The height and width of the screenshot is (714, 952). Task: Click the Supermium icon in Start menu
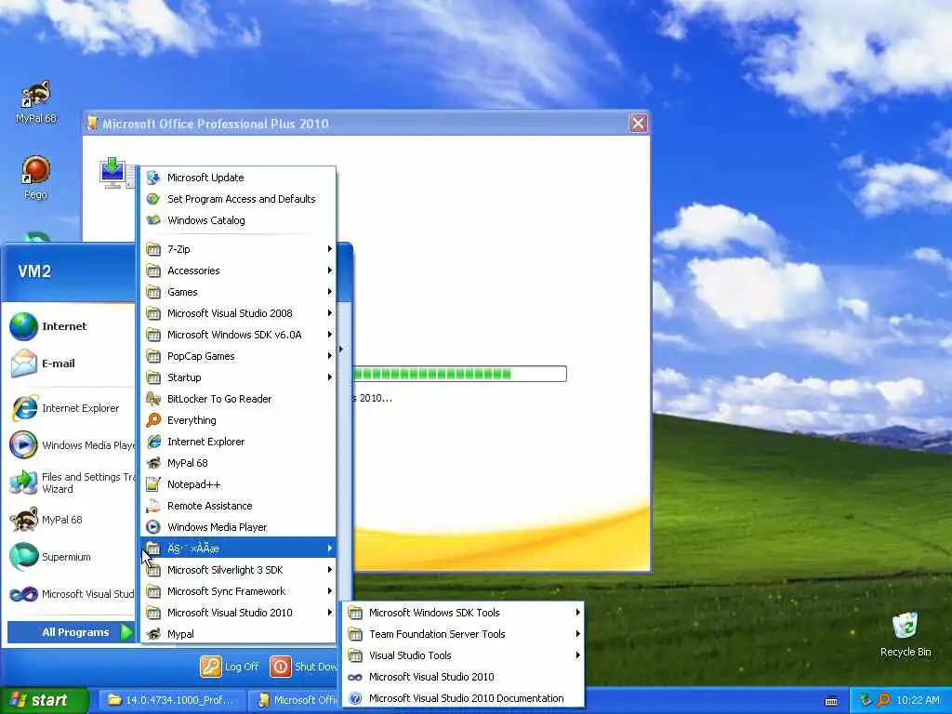point(23,557)
